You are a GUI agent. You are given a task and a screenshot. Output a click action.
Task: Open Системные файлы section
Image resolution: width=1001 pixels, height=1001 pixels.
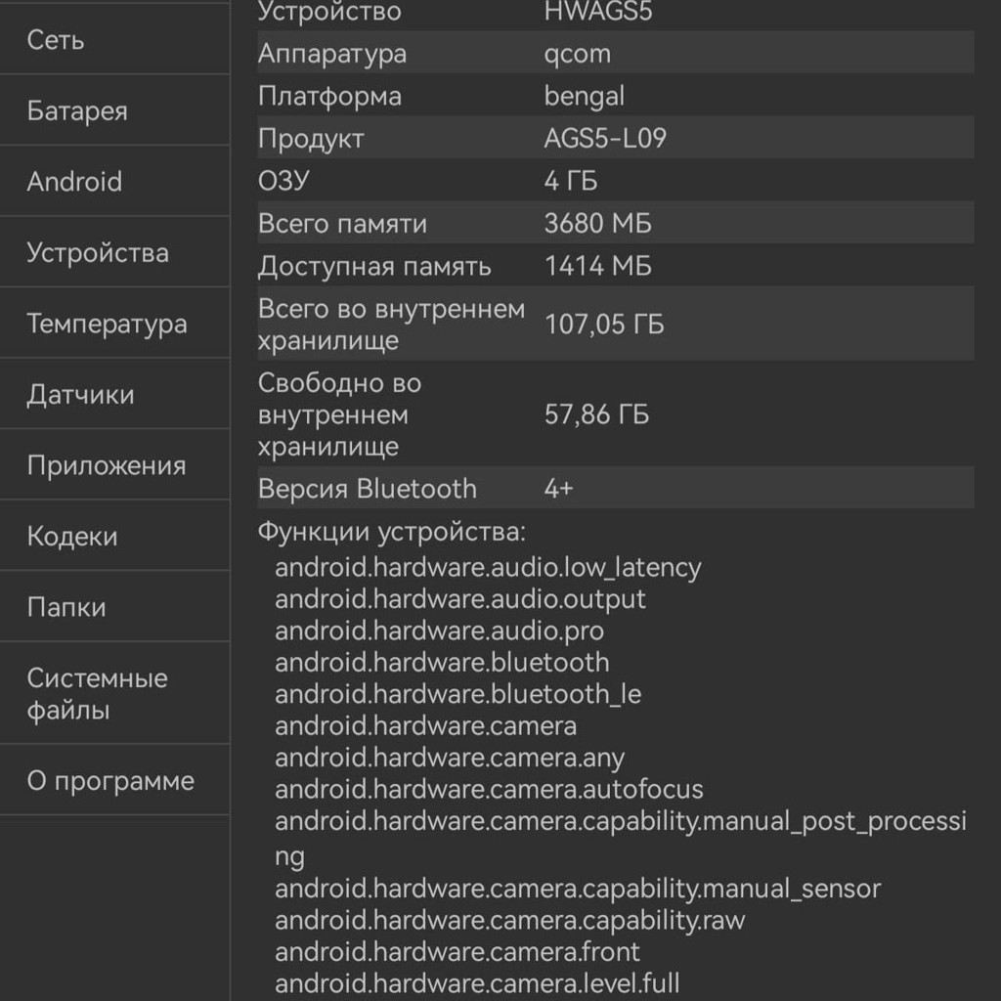[115, 693]
